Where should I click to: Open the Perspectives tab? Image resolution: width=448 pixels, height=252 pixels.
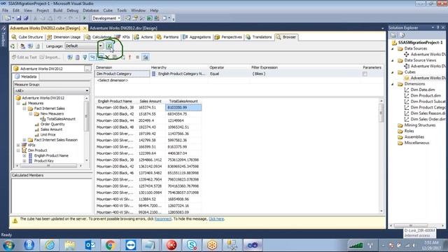click(228, 37)
